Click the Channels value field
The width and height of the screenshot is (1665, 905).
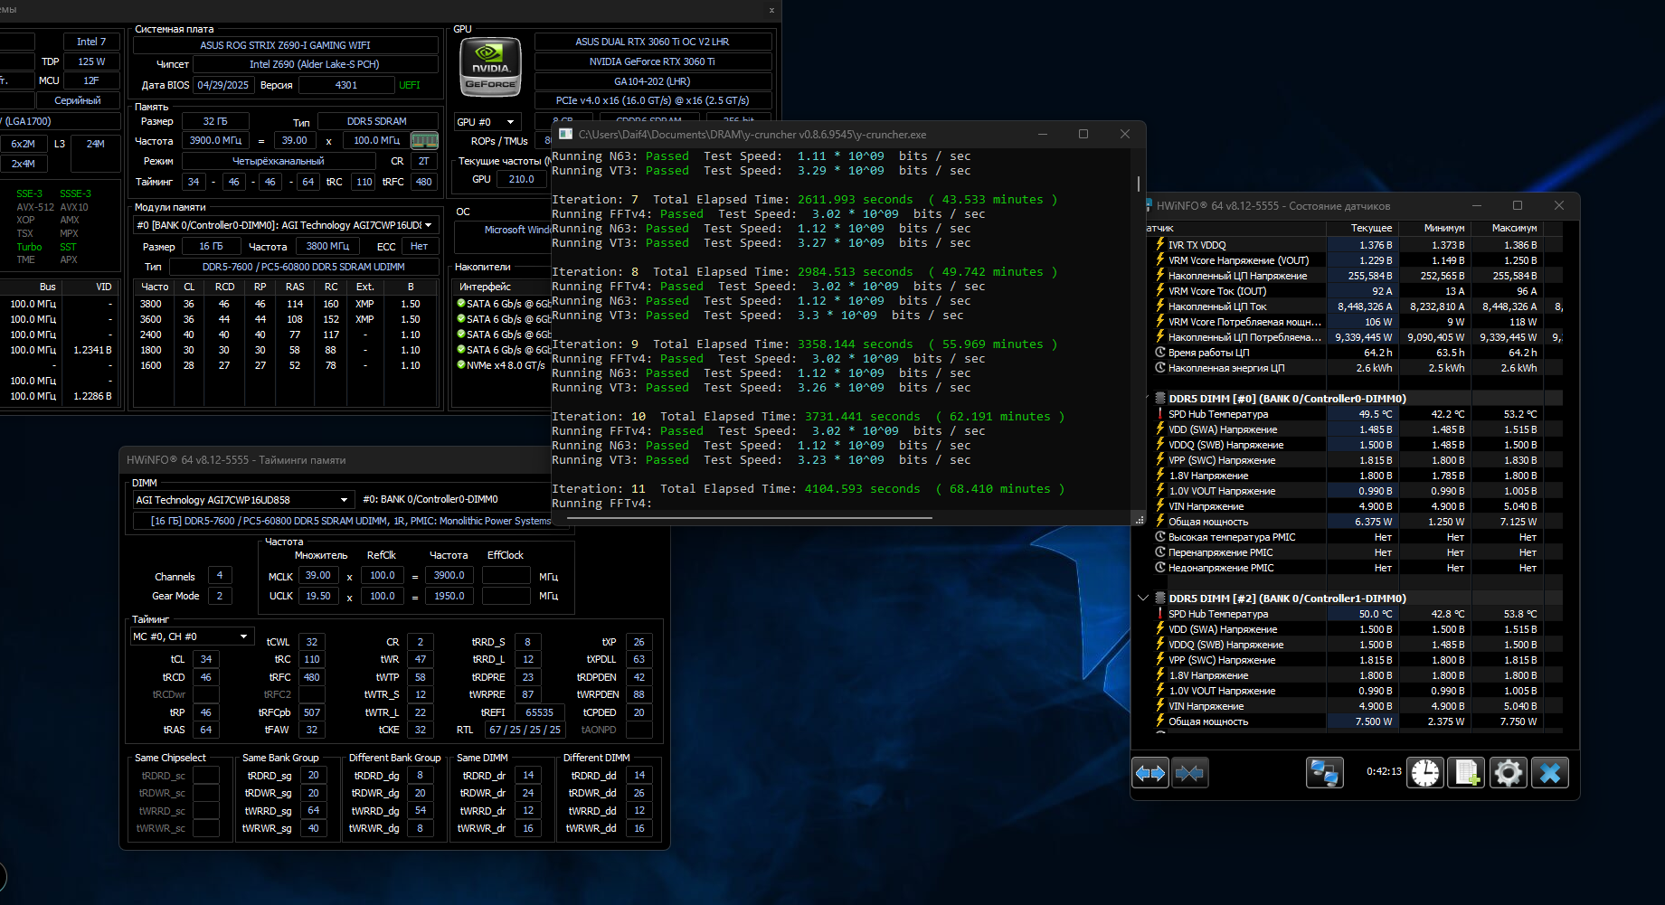[220, 575]
